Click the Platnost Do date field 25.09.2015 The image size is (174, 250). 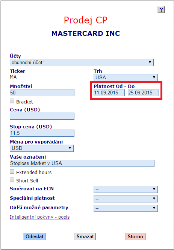[x=144, y=93]
